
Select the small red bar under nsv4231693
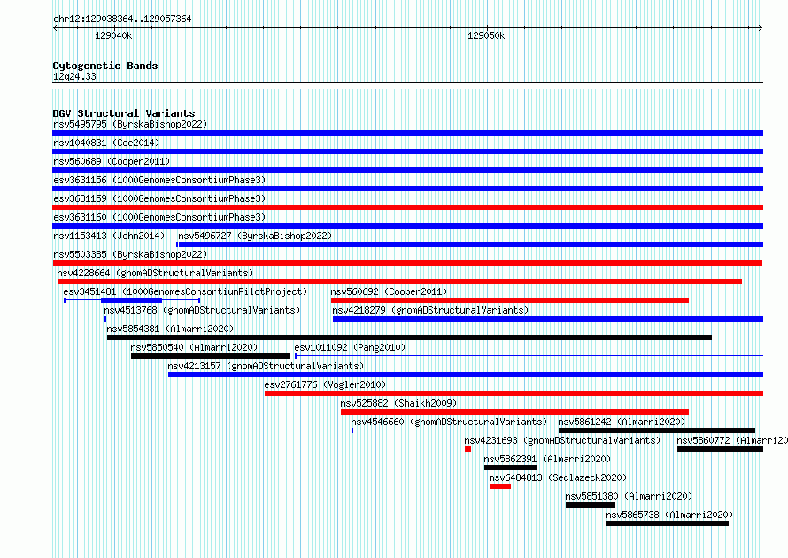click(467, 449)
